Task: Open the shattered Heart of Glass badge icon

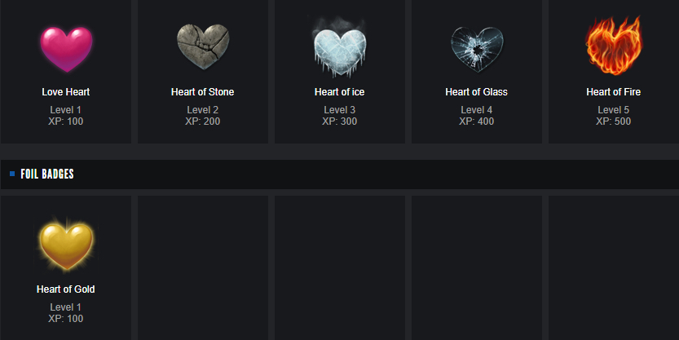Action: pyautogui.click(x=477, y=48)
